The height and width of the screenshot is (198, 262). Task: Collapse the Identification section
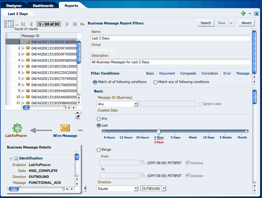click(11, 158)
